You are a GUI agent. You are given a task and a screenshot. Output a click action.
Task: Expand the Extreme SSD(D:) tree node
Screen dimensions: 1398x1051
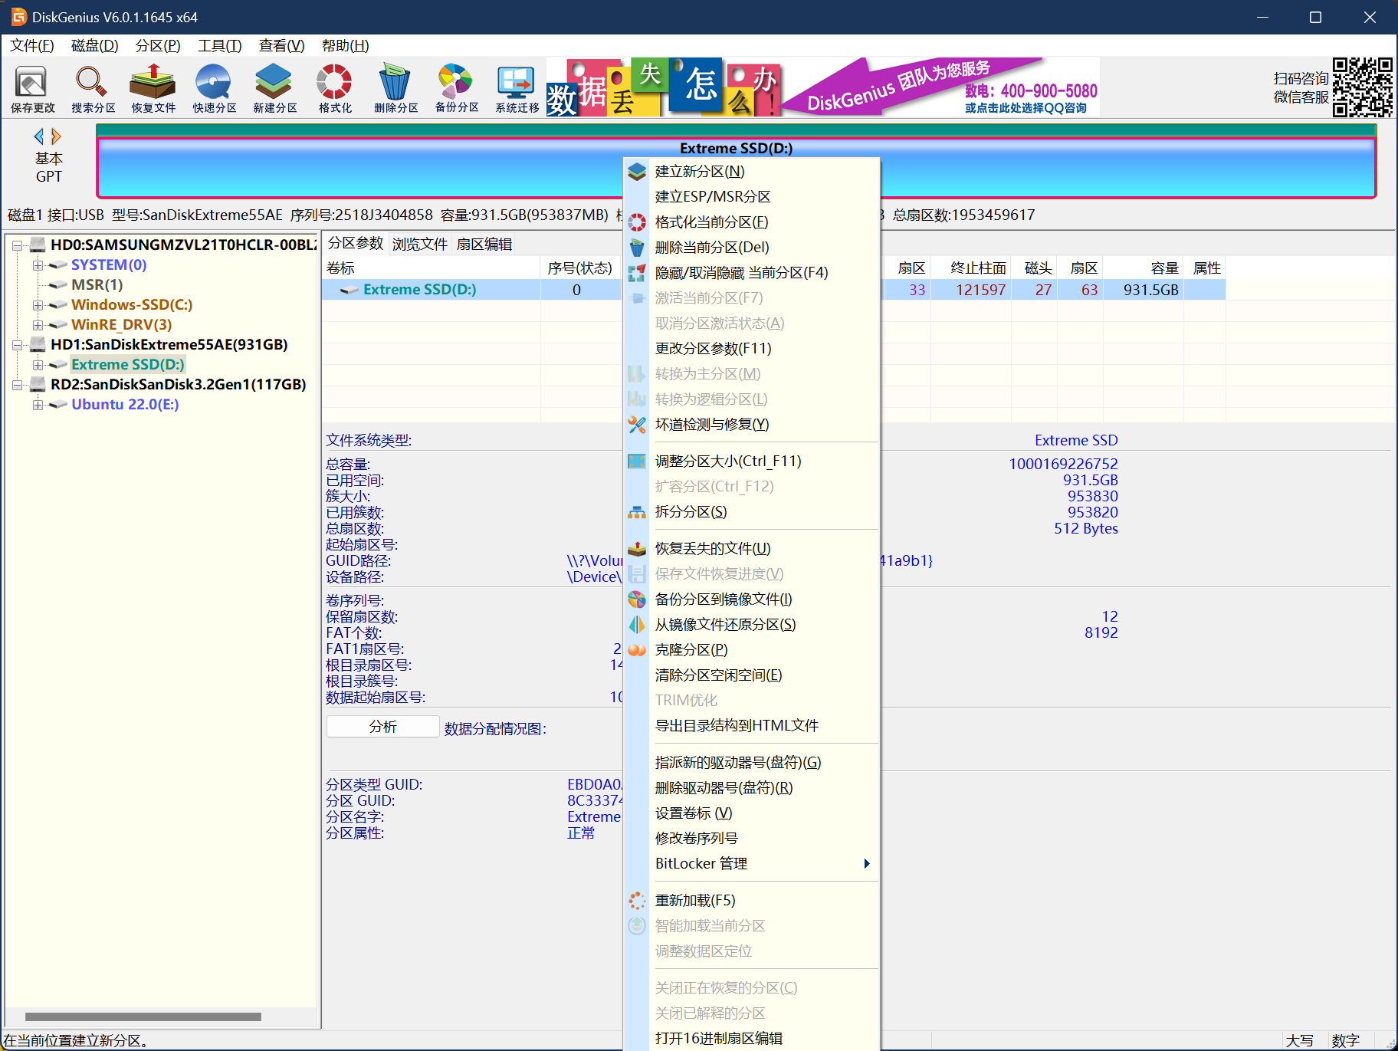click(x=37, y=365)
